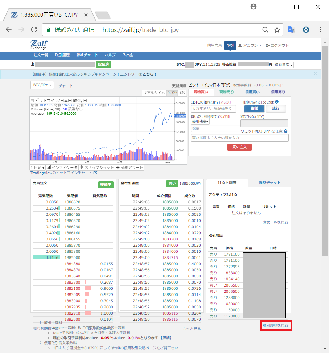The height and width of the screenshot is (353, 329).
Task: Close the campaign banner with the X
Action: tap(316, 74)
